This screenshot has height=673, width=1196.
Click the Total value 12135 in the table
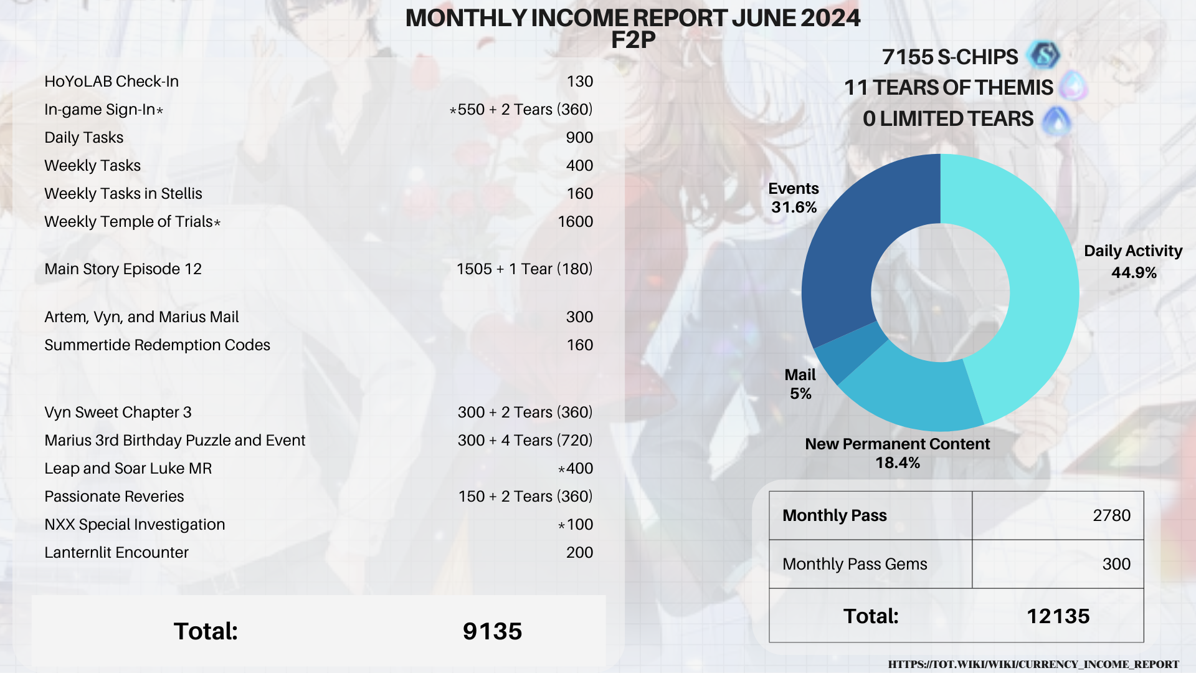[1059, 616]
